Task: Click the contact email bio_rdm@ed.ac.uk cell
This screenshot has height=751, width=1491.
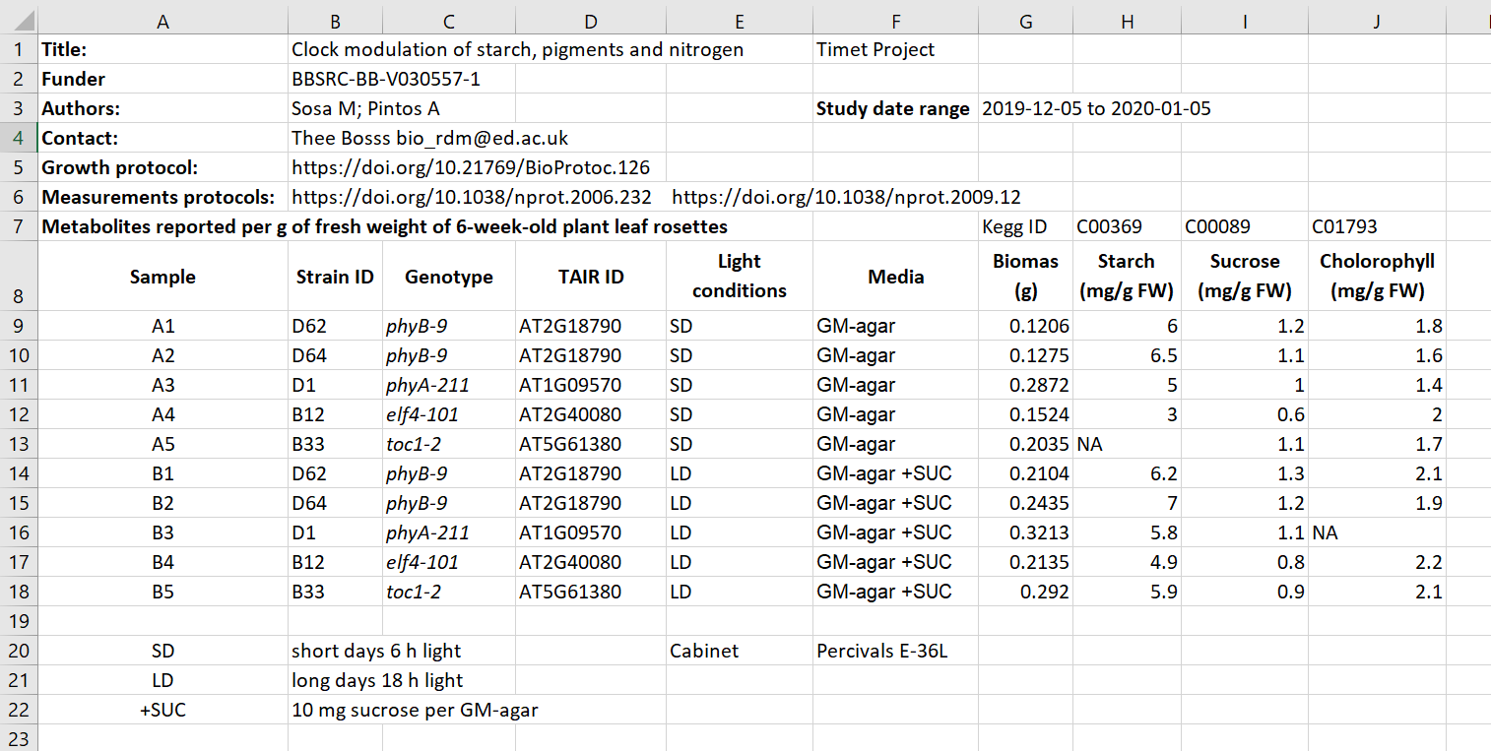Action: [x=429, y=139]
